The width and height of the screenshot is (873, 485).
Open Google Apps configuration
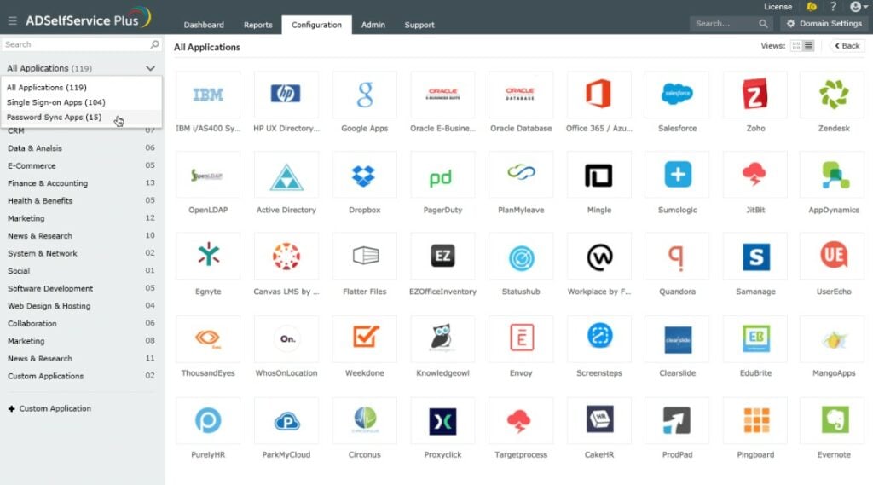[365, 95]
